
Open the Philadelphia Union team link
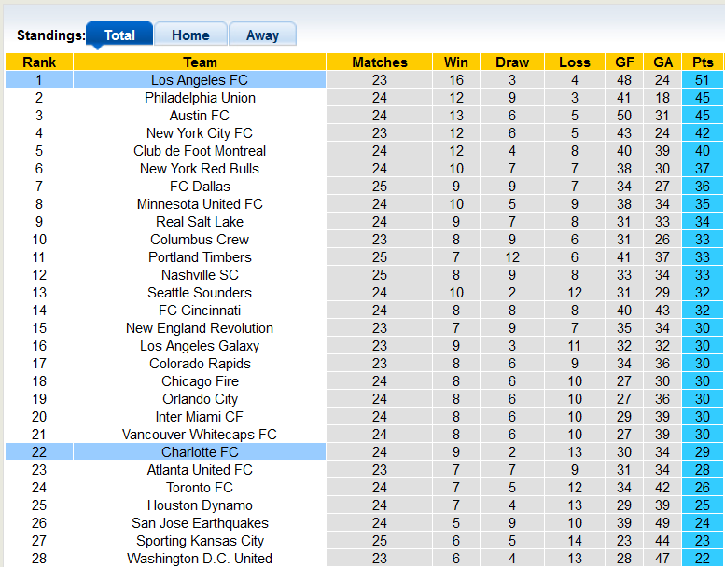pos(200,98)
